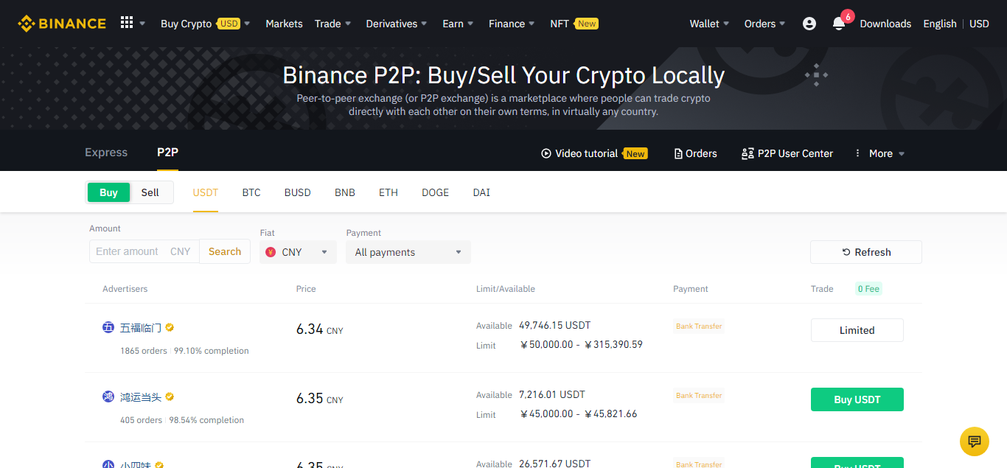This screenshot has width=1007, height=468.
Task: Expand the More menu in P2P bar
Action: [x=880, y=153]
